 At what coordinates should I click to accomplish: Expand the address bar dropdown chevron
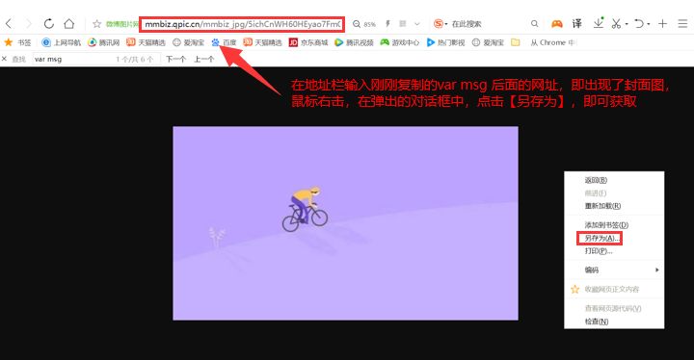416,24
